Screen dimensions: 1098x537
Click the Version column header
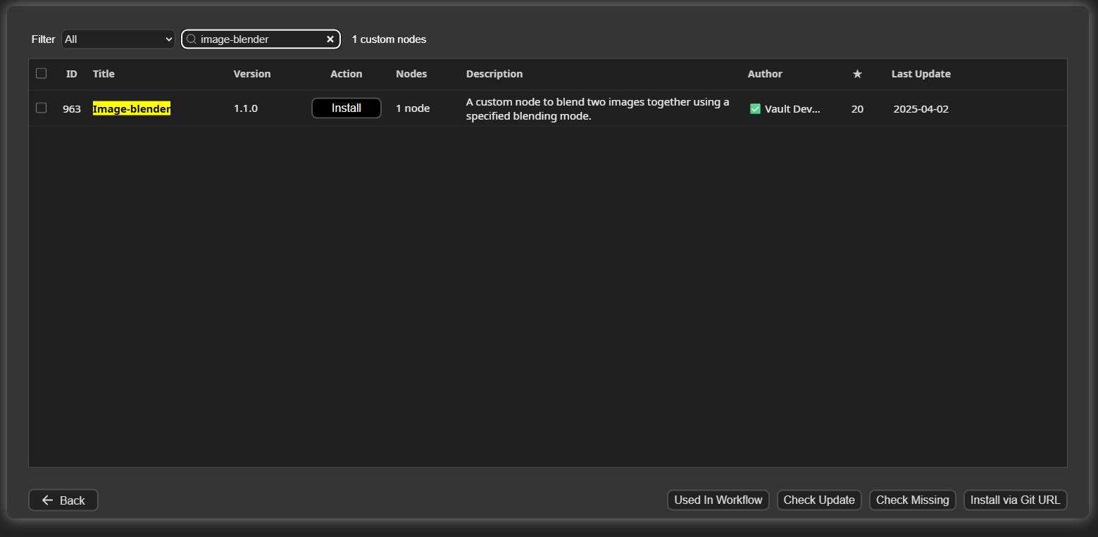[x=252, y=74]
